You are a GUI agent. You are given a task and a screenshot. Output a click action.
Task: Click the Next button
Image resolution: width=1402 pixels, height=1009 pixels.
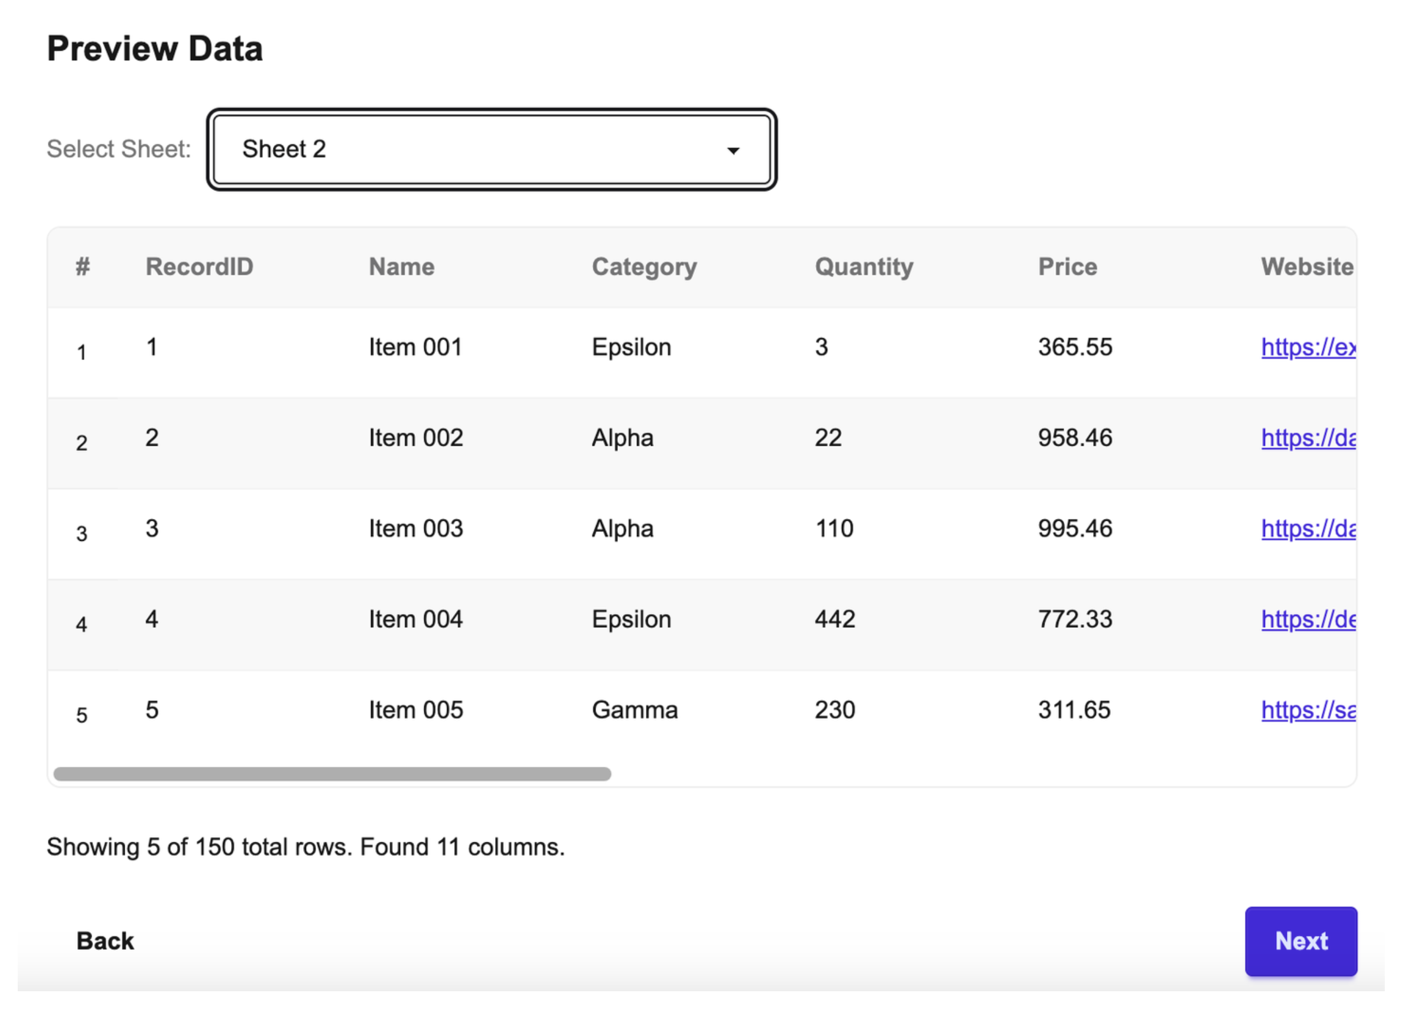(1300, 942)
